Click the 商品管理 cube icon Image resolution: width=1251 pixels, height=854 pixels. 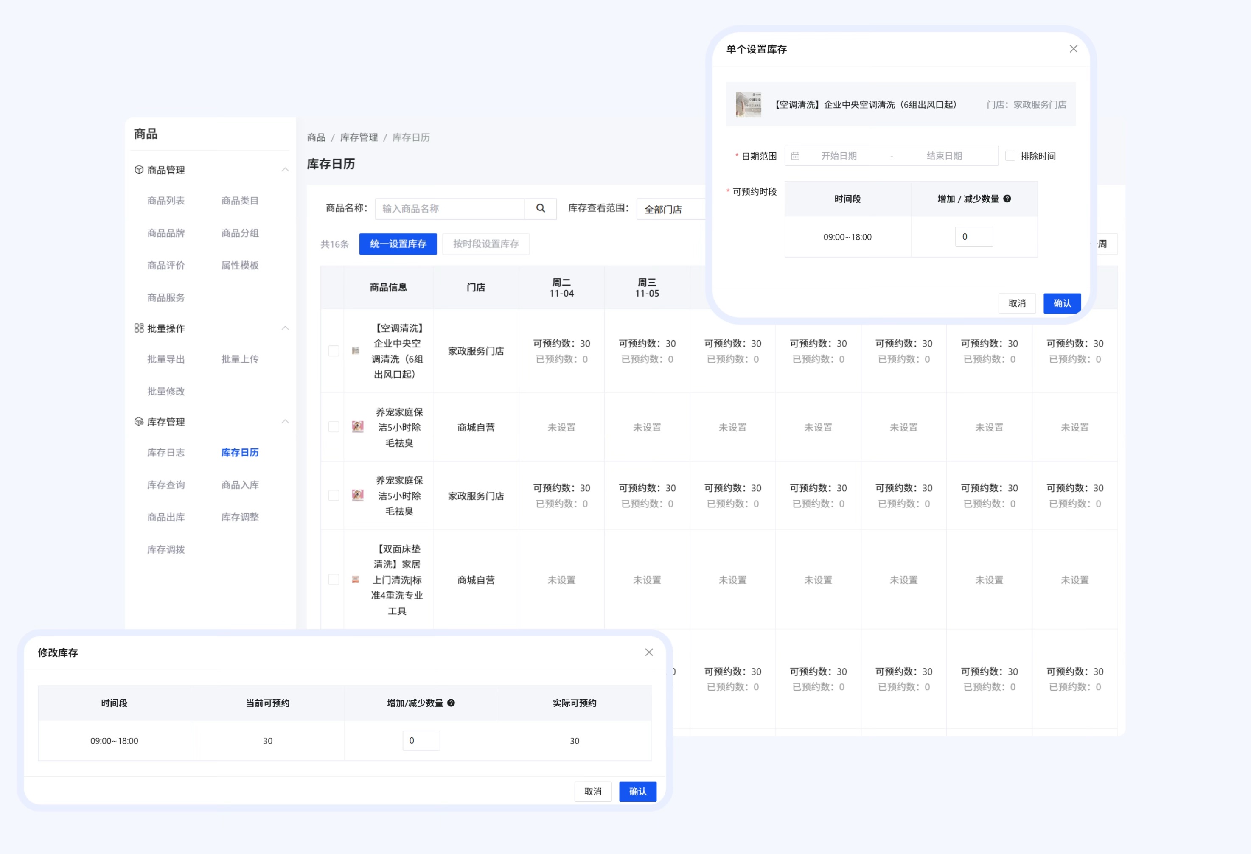click(139, 170)
